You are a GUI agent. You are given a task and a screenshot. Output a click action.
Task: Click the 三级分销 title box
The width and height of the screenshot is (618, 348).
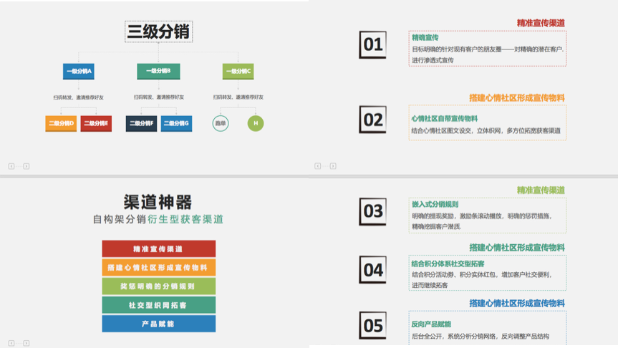158,32
